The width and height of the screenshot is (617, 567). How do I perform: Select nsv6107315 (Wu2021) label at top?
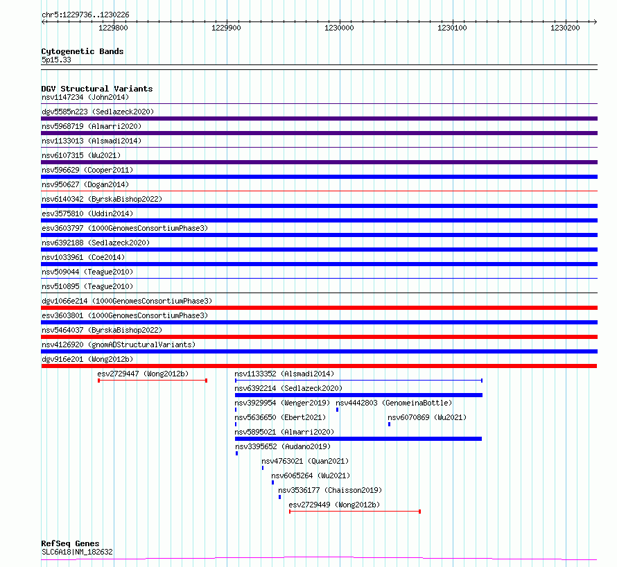[81, 155]
